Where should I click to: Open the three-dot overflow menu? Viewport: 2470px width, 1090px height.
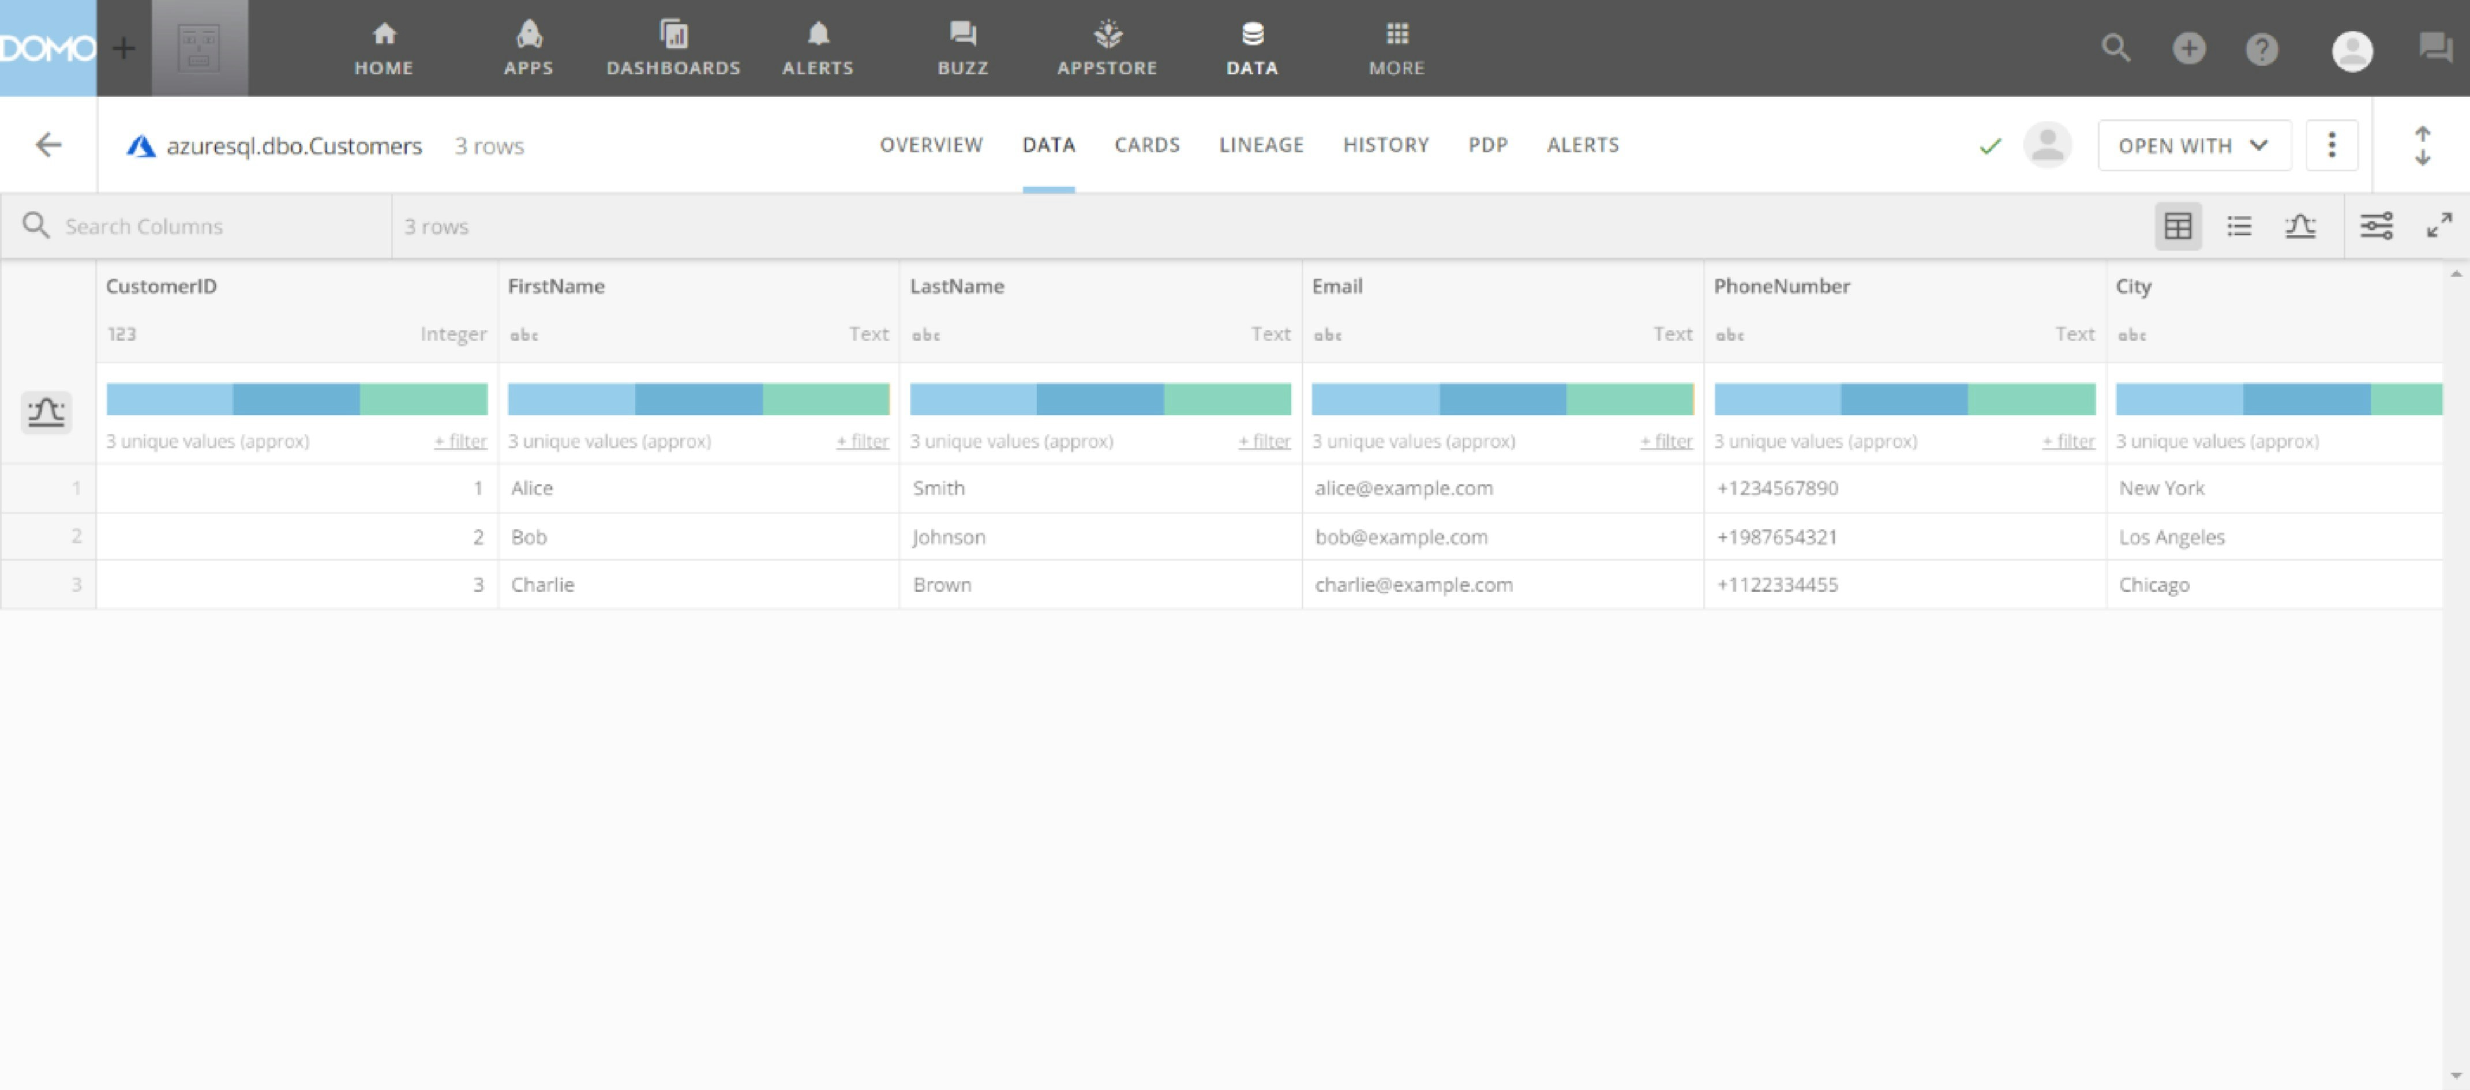pos(2332,145)
